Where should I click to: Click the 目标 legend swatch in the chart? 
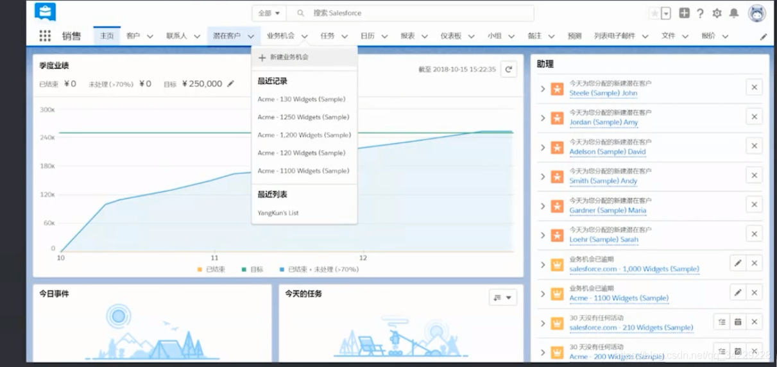(244, 269)
